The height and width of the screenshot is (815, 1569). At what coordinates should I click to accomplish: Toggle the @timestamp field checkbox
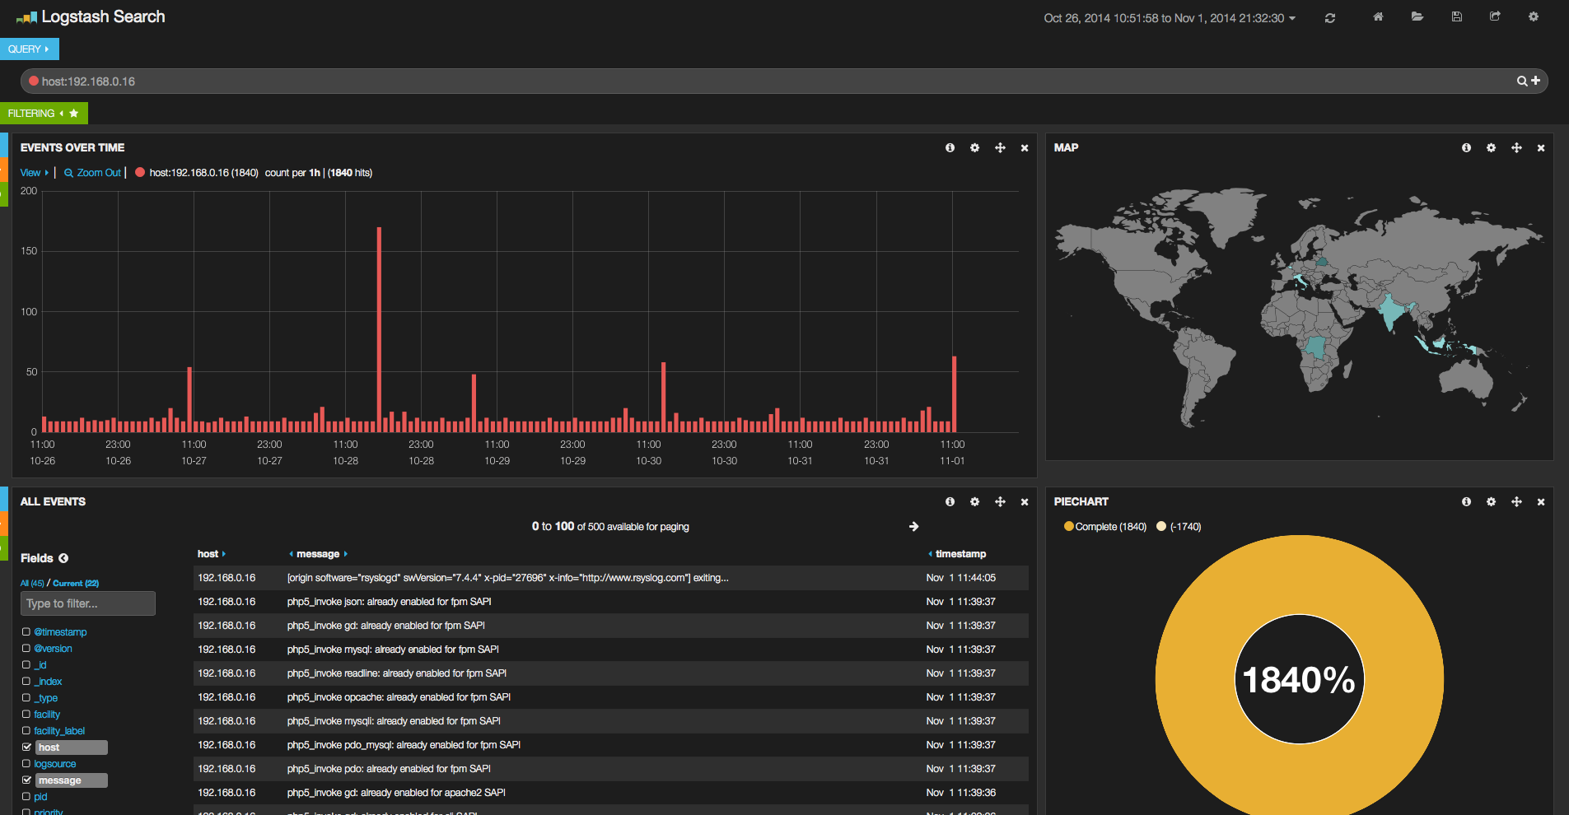[26, 632]
